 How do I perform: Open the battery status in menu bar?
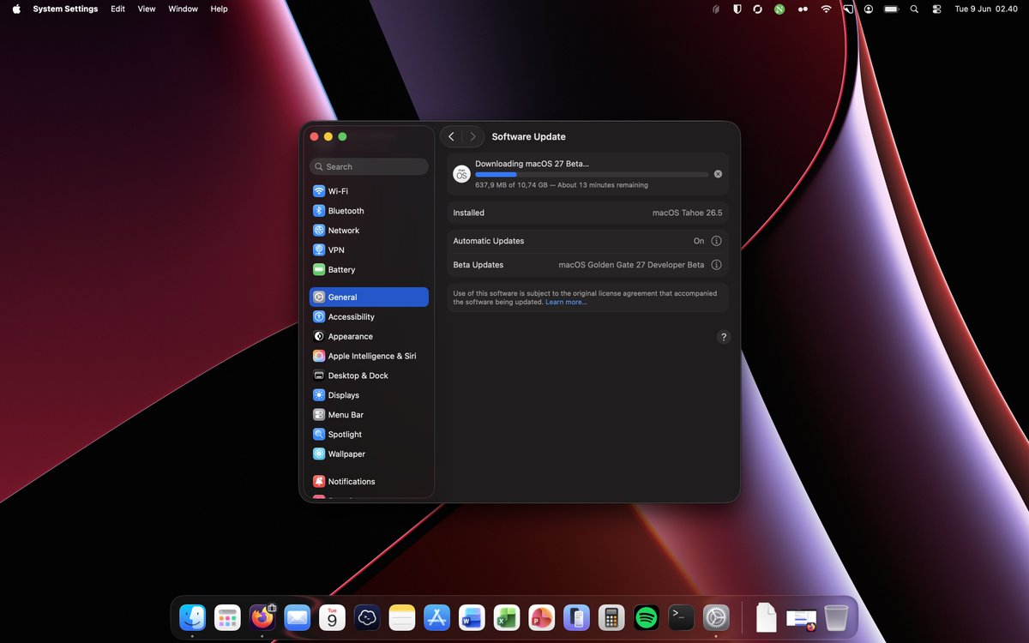tap(891, 9)
